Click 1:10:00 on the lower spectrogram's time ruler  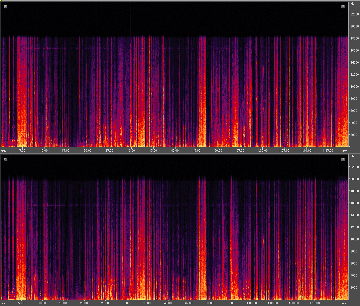[x=294, y=303]
